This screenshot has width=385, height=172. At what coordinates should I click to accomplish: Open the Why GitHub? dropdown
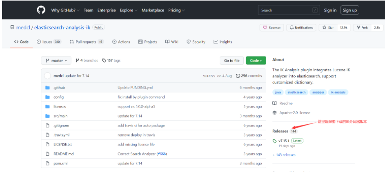65,10
